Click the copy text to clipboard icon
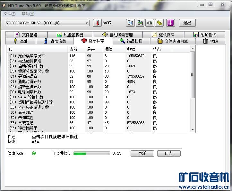This screenshot has width=232, height=191. click(x=130, y=23)
